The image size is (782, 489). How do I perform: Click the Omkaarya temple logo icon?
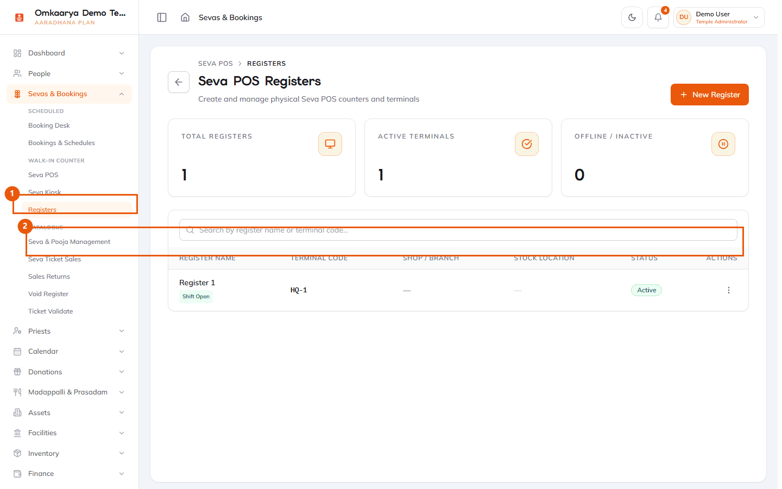coord(20,17)
